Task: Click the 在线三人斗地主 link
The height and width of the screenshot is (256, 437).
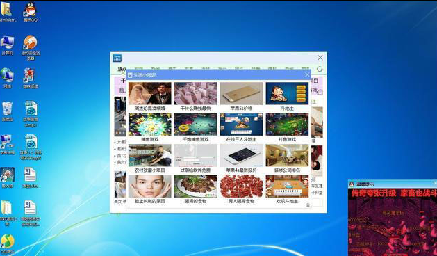Action: [x=241, y=139]
